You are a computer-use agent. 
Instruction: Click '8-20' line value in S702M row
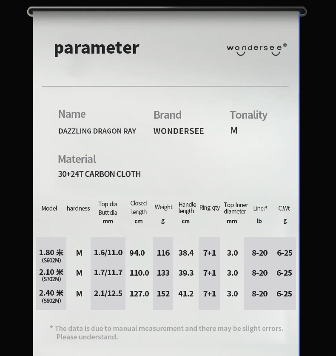click(x=260, y=273)
